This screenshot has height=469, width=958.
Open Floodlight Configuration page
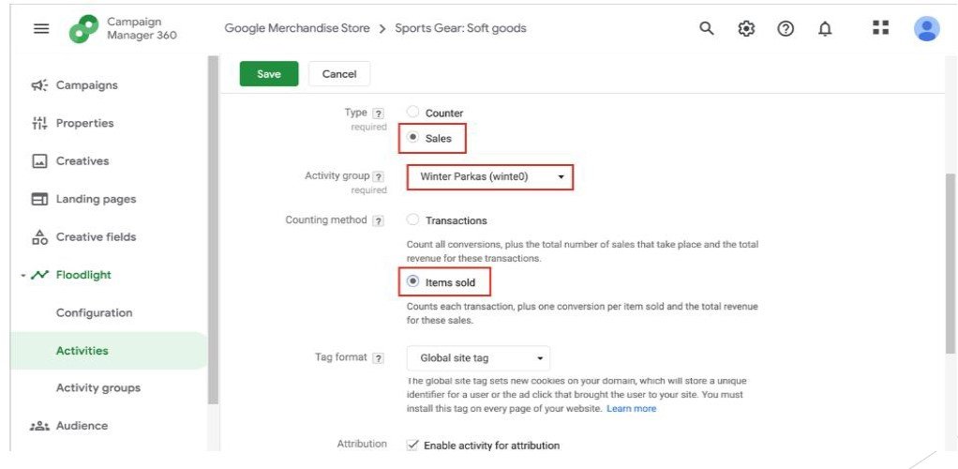(x=94, y=313)
